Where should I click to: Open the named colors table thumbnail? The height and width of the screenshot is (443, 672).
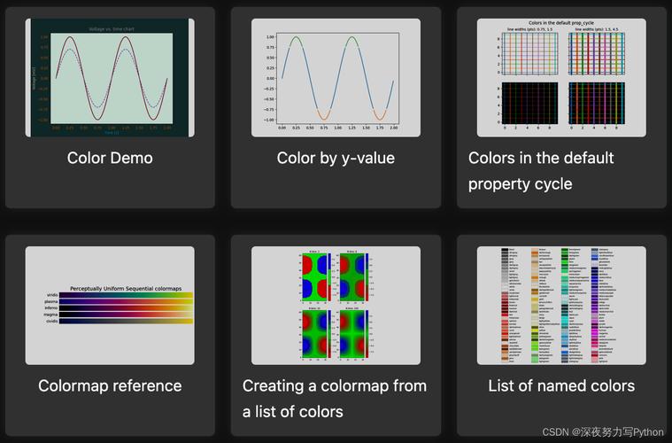[561, 306]
